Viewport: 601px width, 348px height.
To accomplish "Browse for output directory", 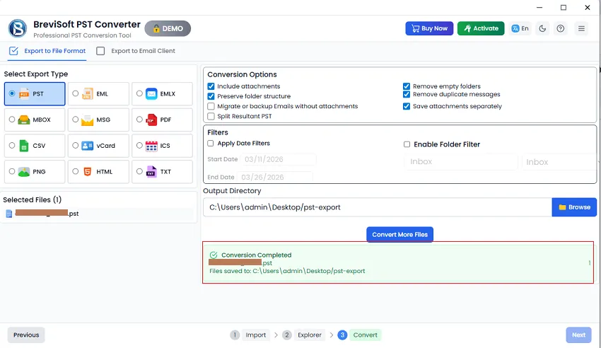I will click(574, 207).
